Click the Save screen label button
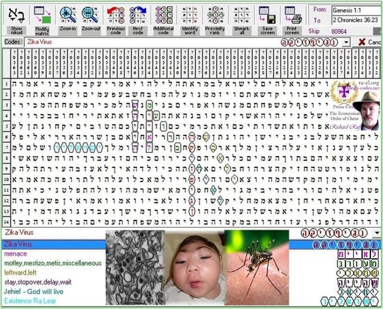This screenshot has width=383, height=309. point(268,30)
